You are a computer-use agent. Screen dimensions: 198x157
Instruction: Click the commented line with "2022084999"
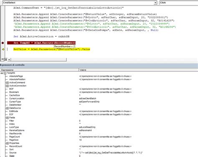[x=91, y=24]
